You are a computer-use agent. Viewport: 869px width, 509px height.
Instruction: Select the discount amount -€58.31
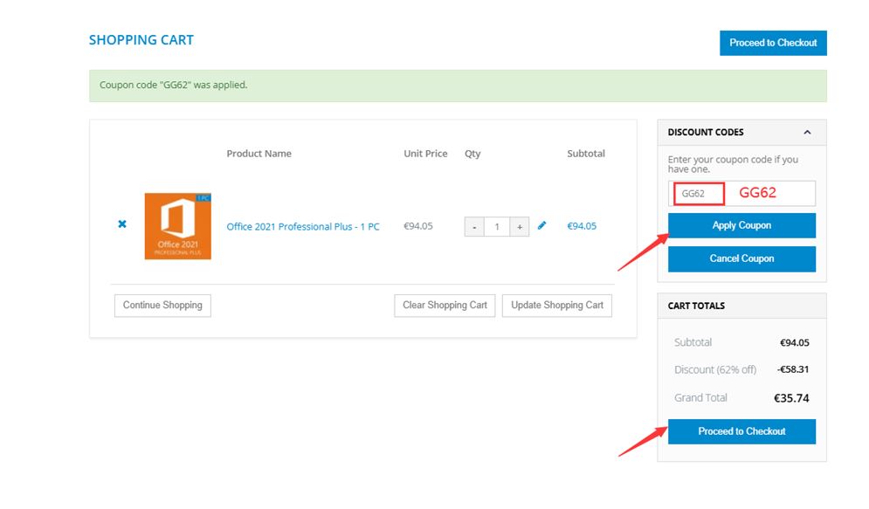coord(793,369)
